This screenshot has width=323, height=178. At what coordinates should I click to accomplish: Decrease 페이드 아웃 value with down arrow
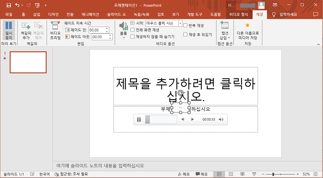coord(110,38)
